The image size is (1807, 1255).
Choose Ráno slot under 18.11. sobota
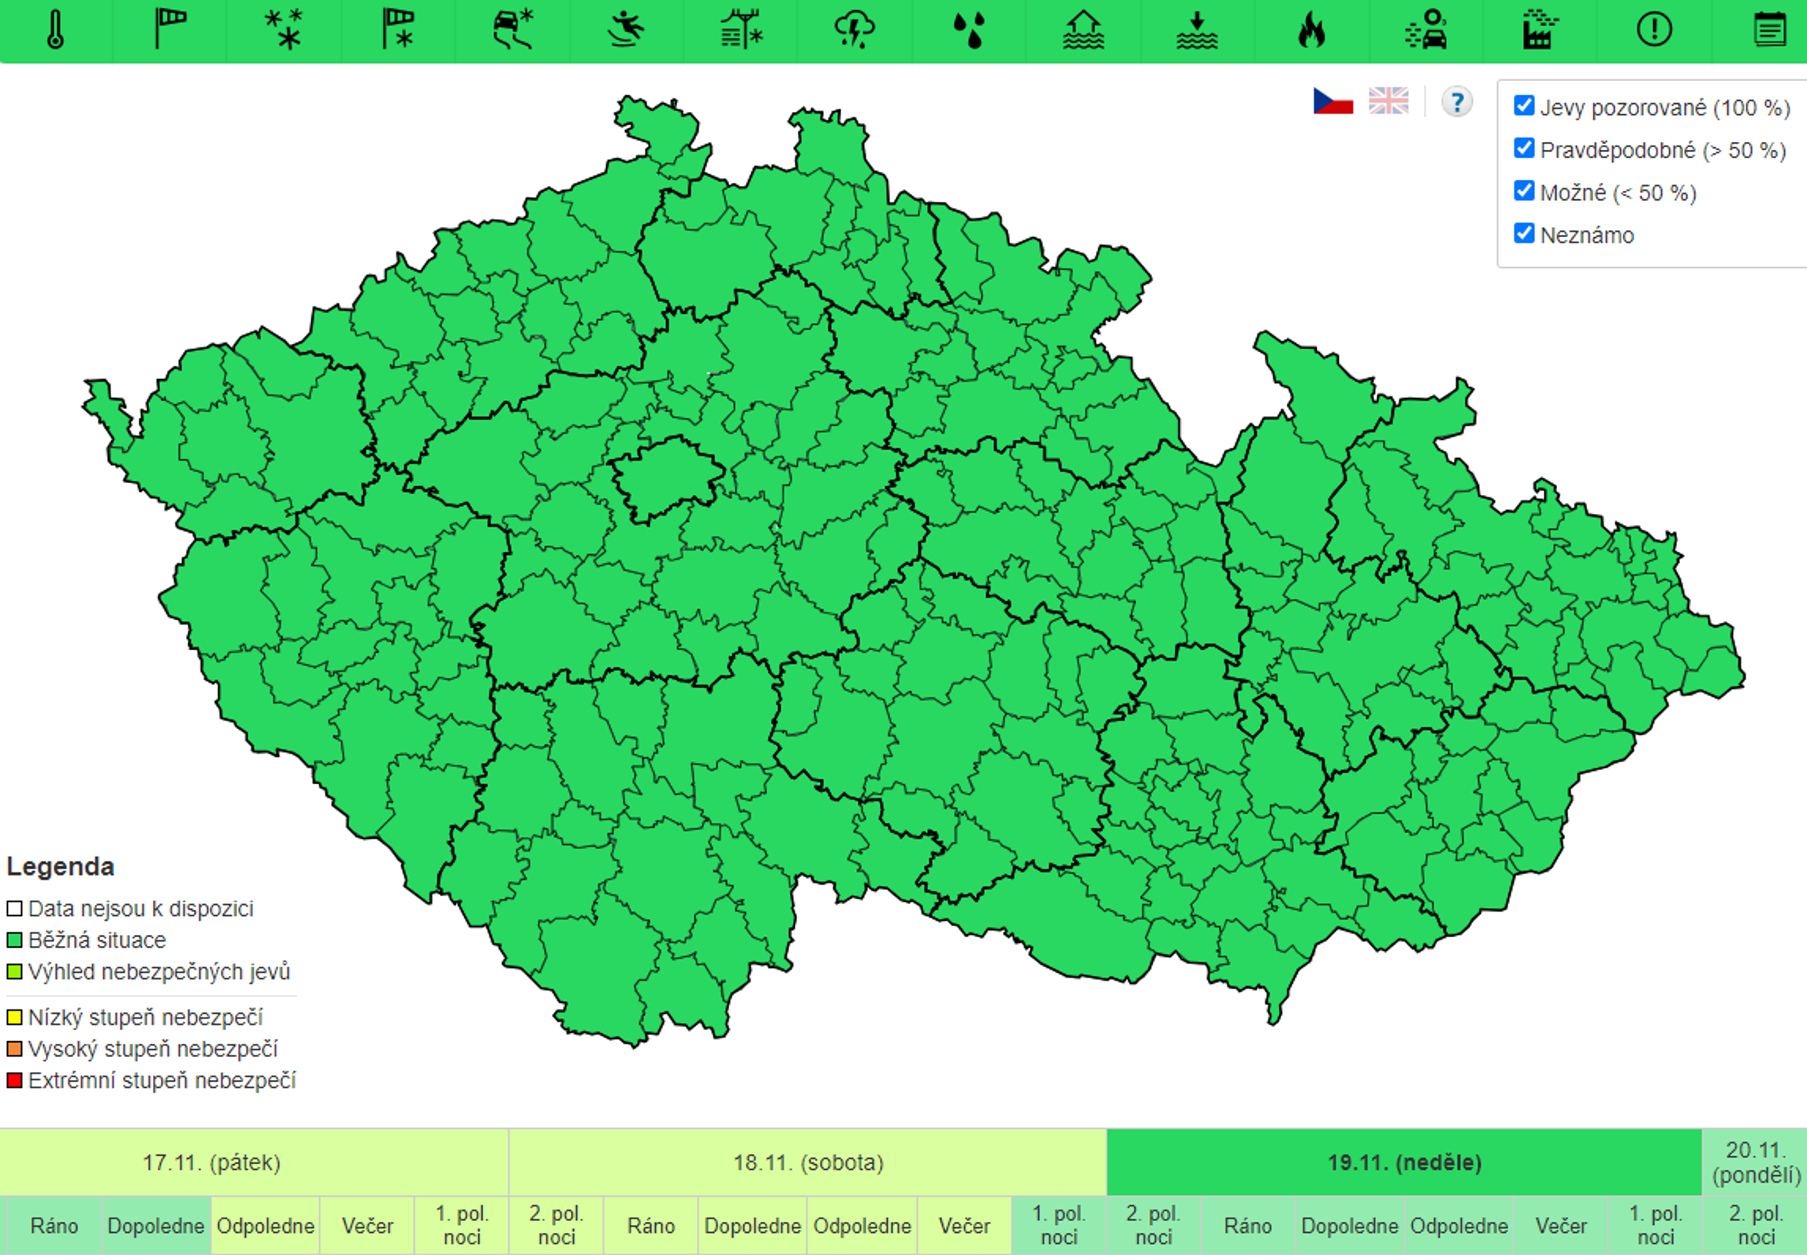coord(651,1225)
